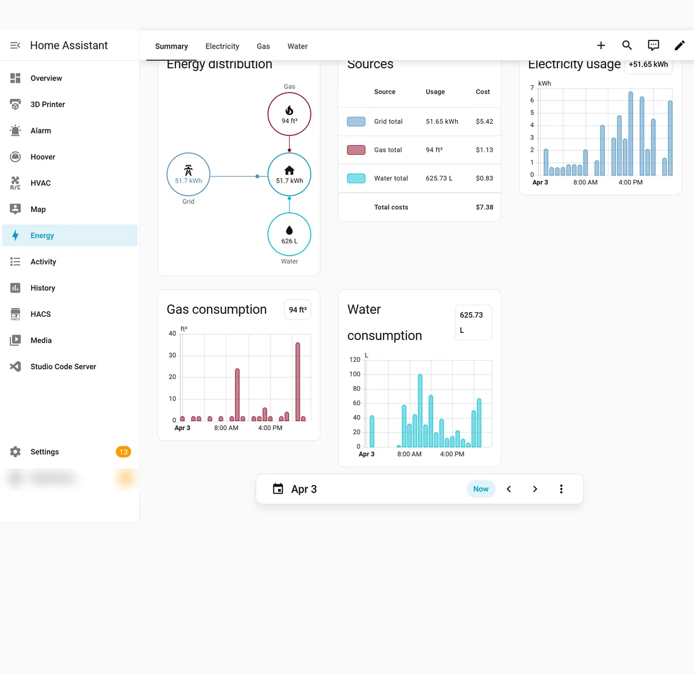Click the $5.42 grid cost cell
This screenshot has height=674, width=694.
[485, 121]
